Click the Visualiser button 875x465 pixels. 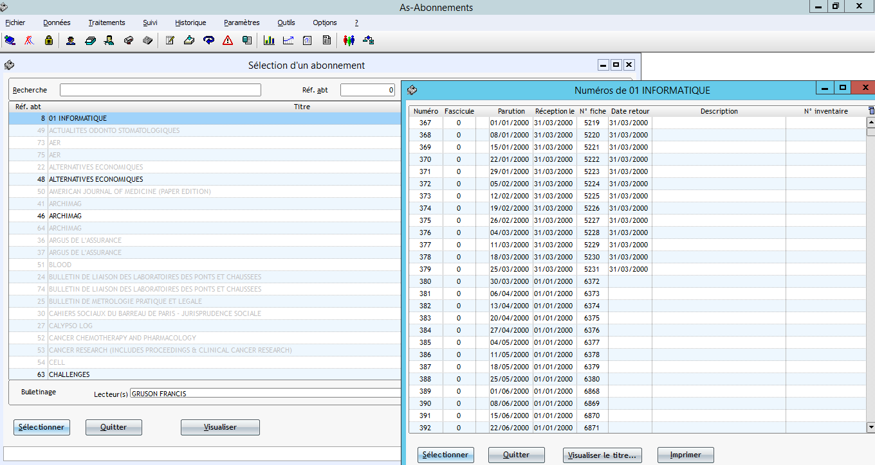pos(220,427)
